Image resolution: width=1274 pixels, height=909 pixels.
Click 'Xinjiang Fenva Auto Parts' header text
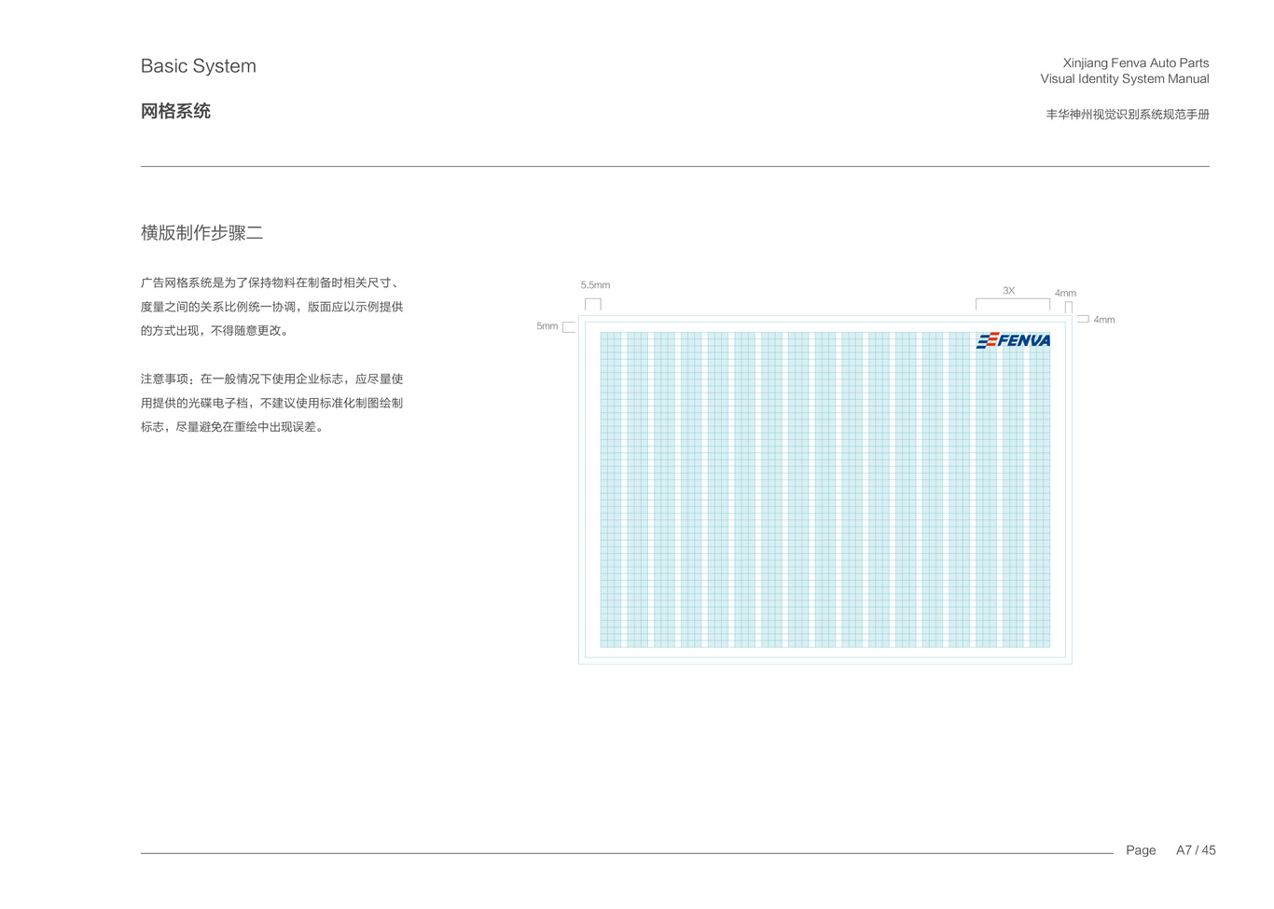coord(1136,63)
